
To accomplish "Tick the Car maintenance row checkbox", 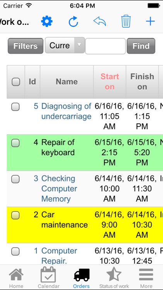I will [x=15, y=215].
